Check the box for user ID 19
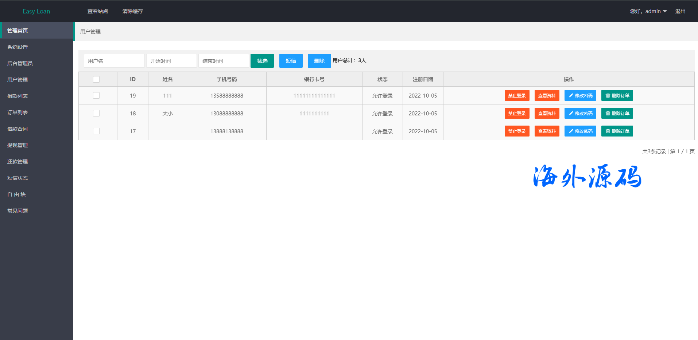The width and height of the screenshot is (698, 340). click(x=96, y=95)
